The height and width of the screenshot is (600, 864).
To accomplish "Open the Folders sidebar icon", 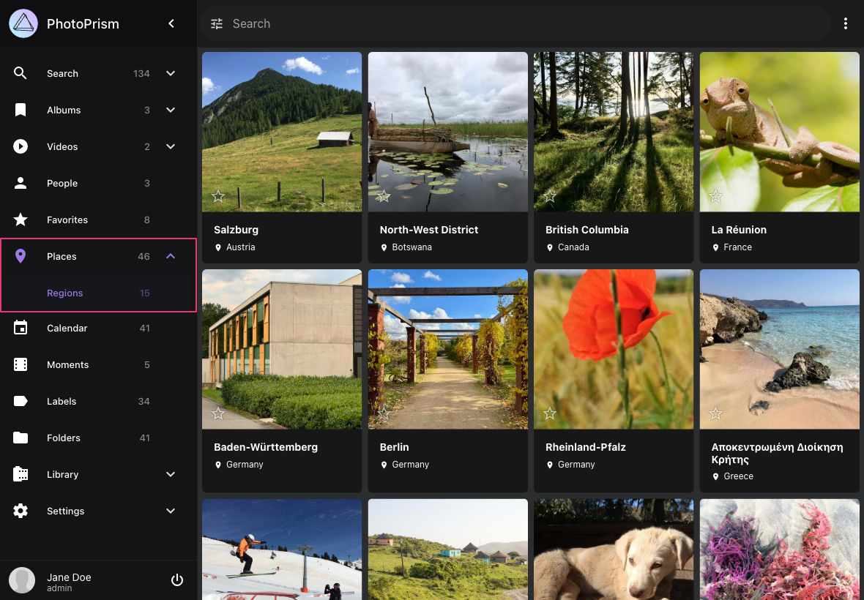I will tap(21, 438).
